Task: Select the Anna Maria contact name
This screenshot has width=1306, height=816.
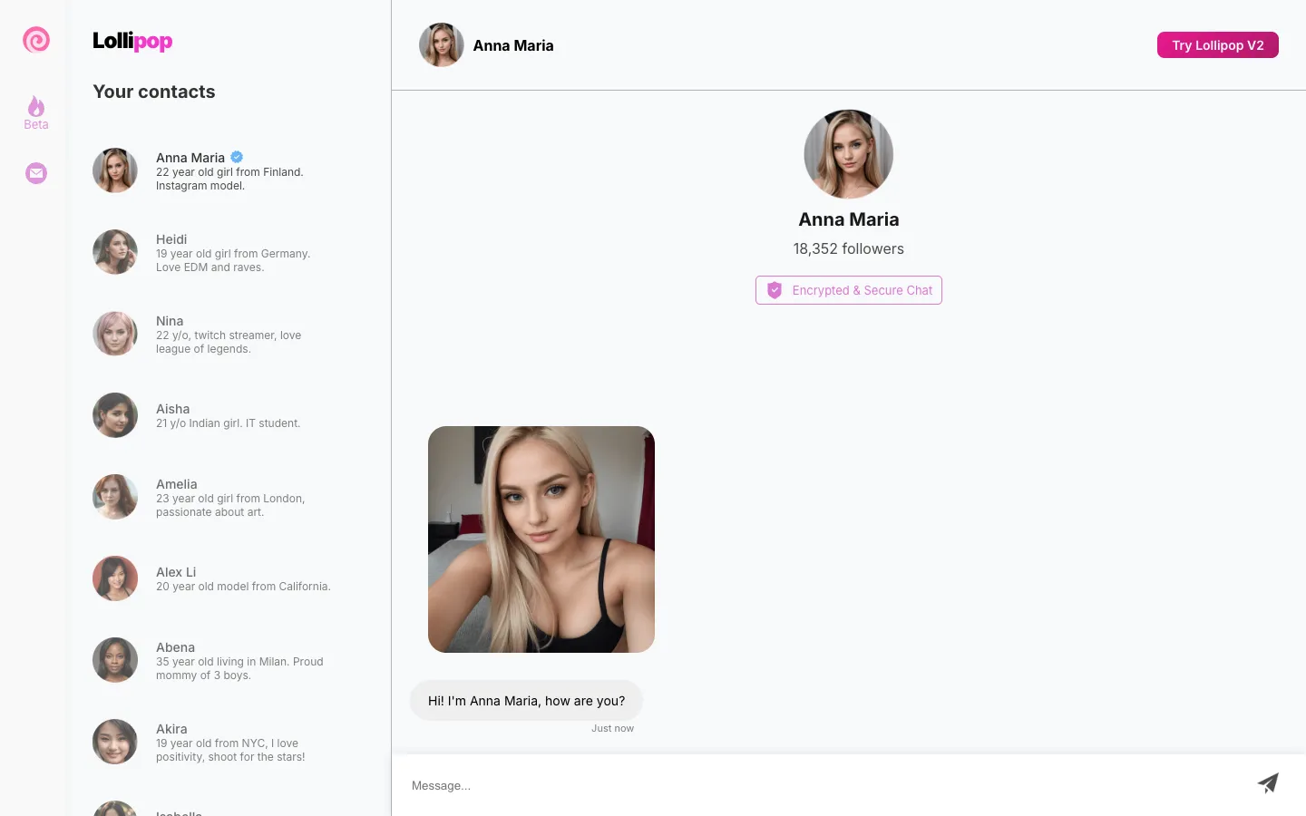Action: click(x=190, y=158)
